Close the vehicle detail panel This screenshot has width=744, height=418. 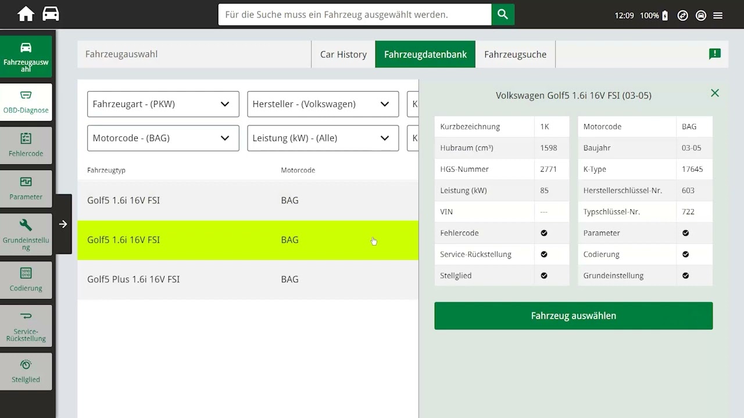point(715,93)
